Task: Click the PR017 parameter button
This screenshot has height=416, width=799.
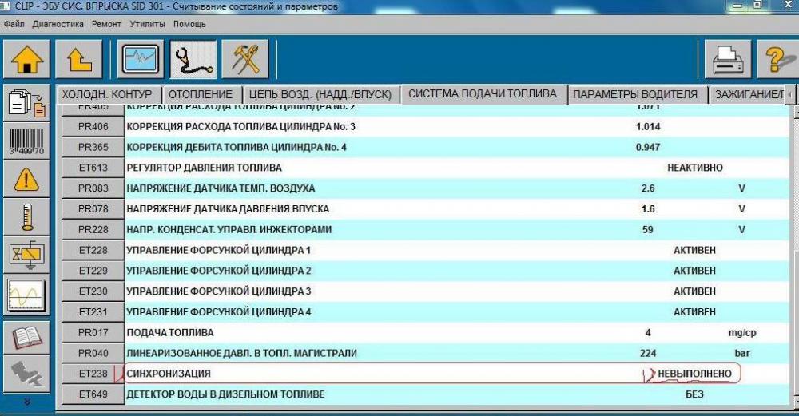Action: click(93, 332)
